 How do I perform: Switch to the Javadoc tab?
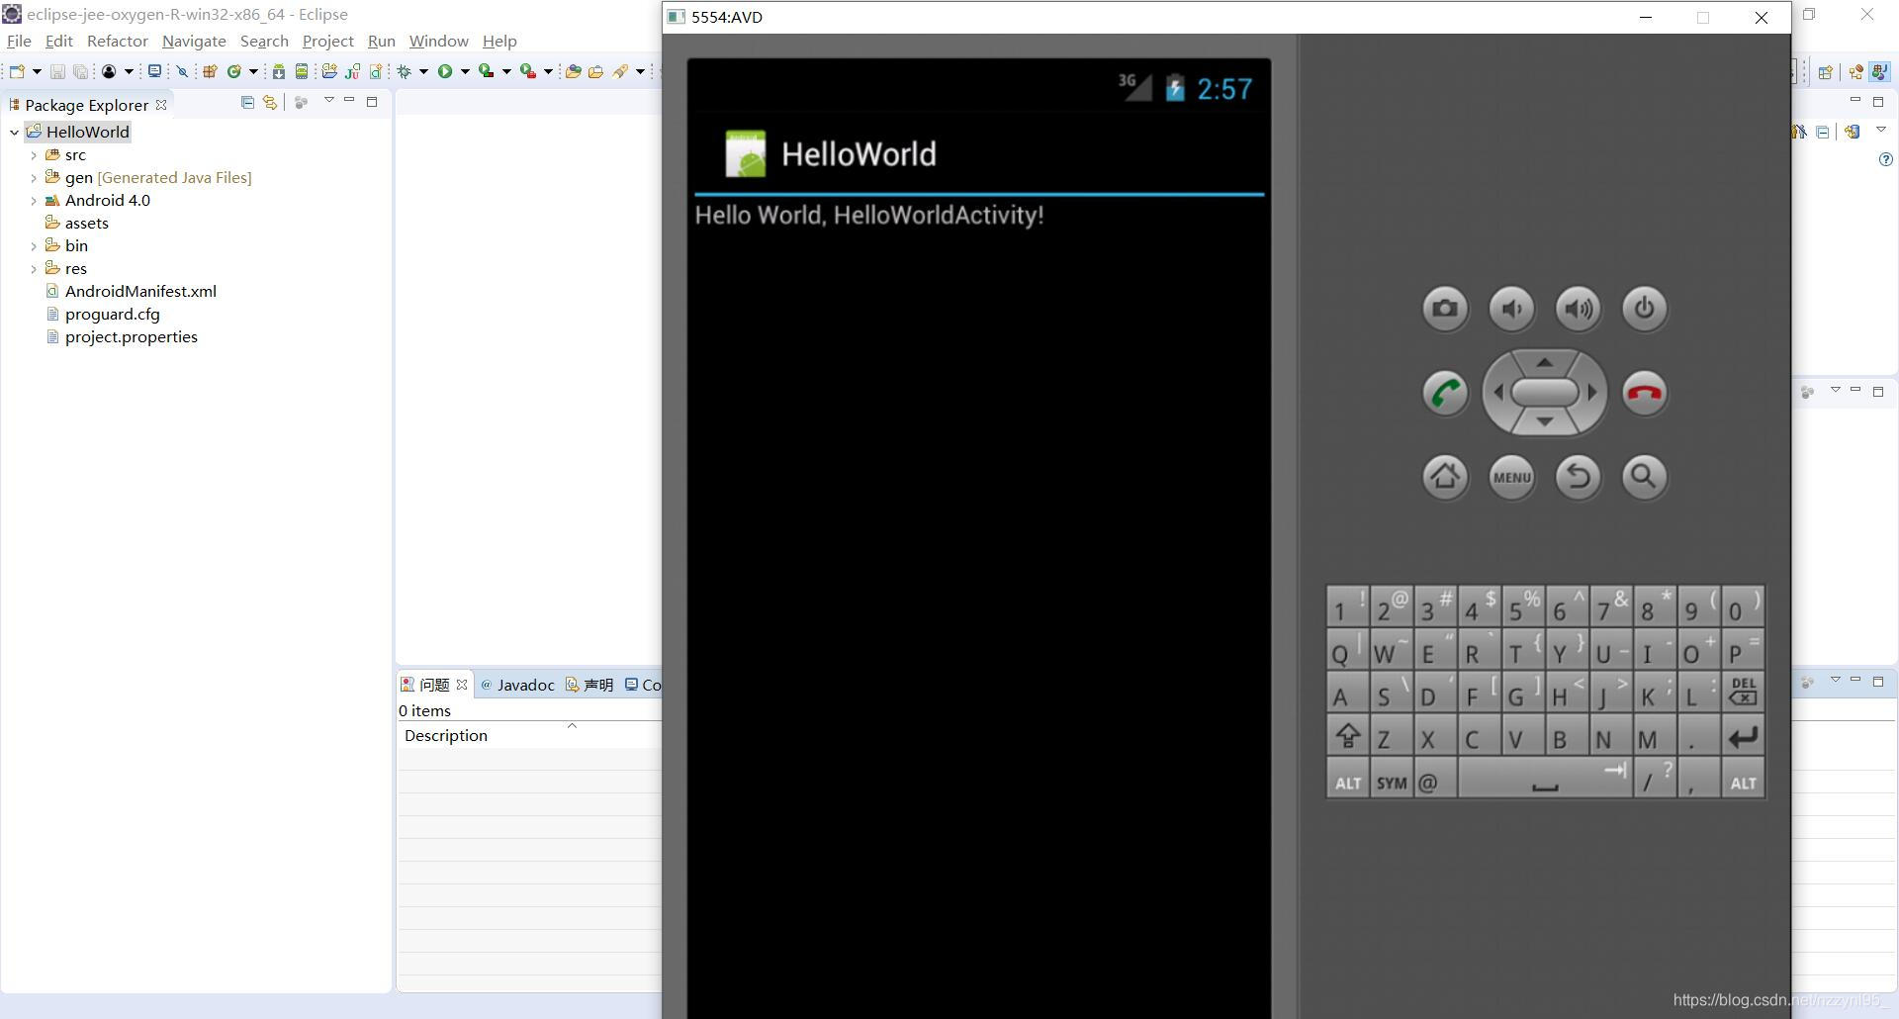point(517,685)
